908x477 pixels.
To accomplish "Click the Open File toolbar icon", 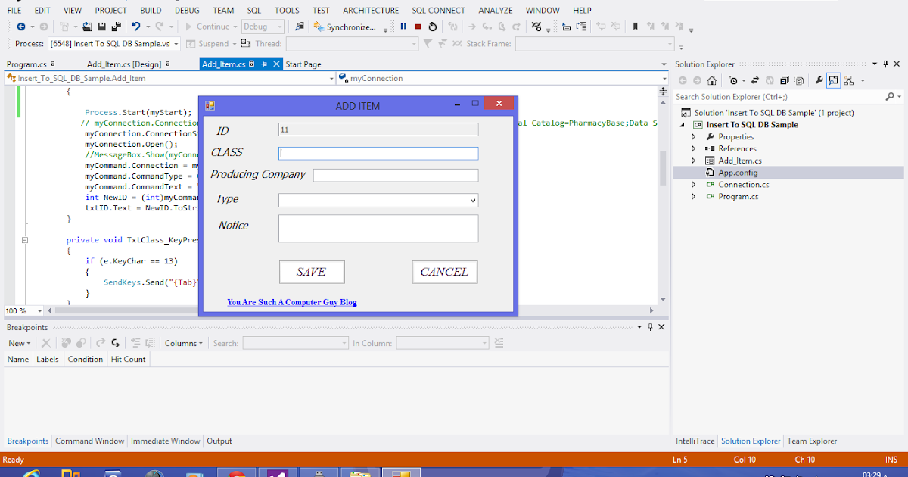I will [88, 26].
